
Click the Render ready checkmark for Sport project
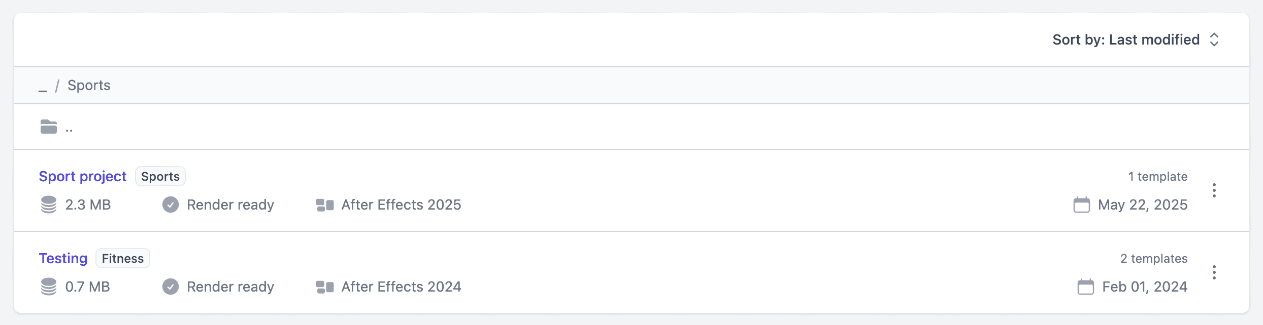[171, 205]
